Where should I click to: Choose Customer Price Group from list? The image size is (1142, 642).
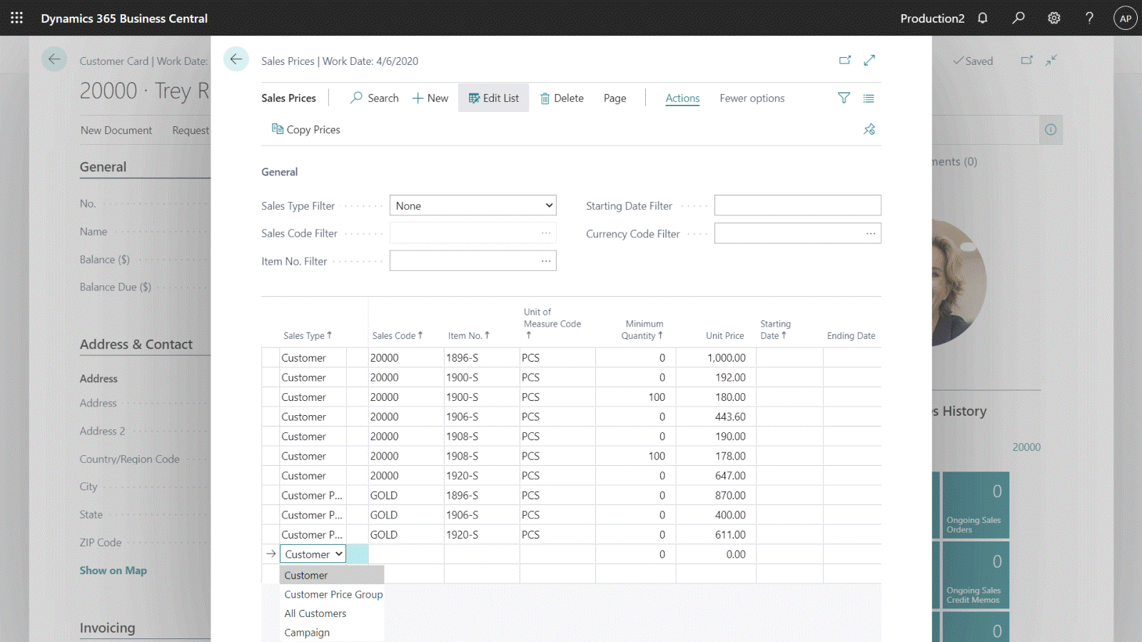tap(333, 594)
